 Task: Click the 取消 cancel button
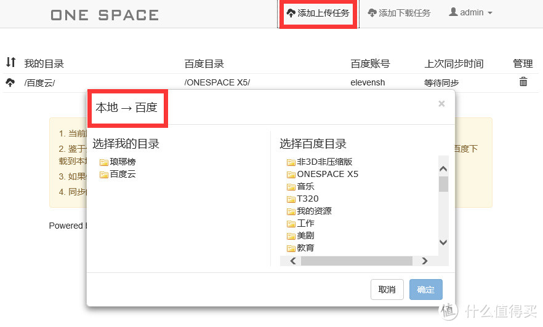[x=387, y=290]
